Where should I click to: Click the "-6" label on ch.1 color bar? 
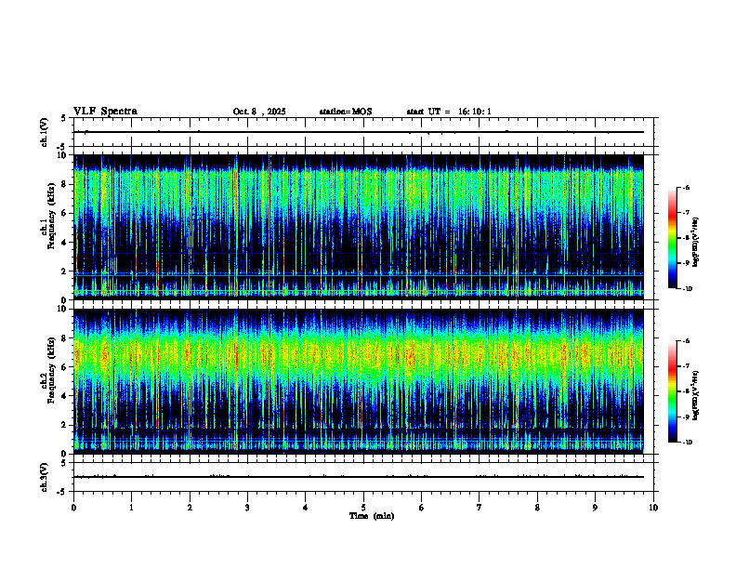[x=686, y=187]
